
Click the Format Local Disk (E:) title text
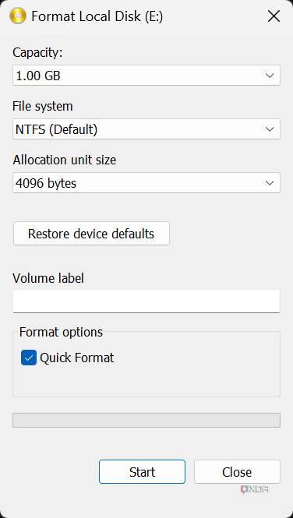point(97,16)
